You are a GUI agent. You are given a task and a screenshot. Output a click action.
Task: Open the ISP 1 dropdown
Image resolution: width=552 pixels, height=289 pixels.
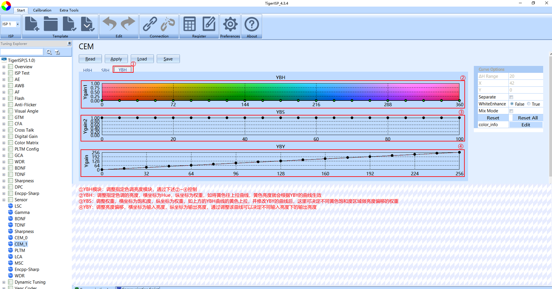(x=17, y=24)
